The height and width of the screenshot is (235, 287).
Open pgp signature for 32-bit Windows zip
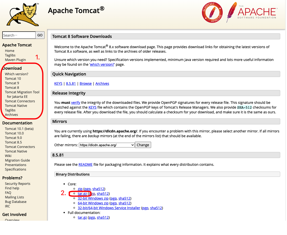click(x=114, y=198)
